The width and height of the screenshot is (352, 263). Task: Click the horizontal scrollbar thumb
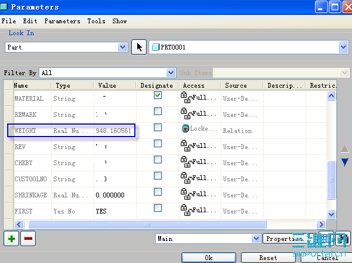tap(147, 224)
